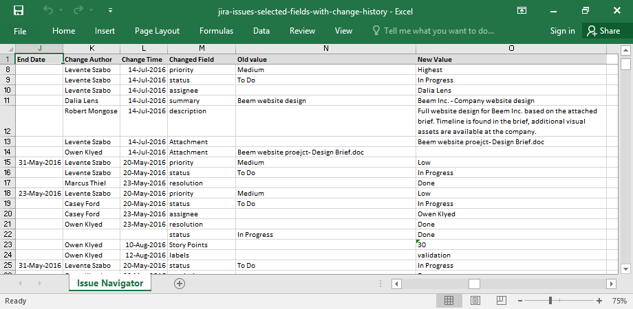The image size is (633, 309).
Task: Open the Formulas ribbon tab
Action: [x=216, y=31]
